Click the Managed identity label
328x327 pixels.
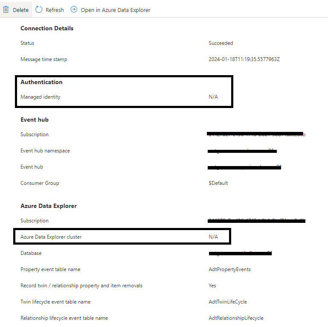tap(41, 97)
